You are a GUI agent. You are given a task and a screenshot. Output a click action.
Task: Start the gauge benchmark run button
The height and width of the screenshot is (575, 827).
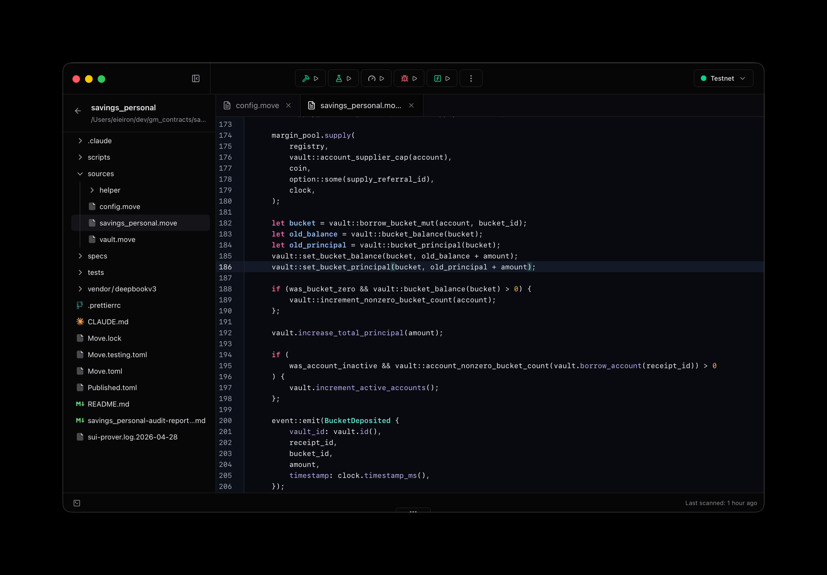pyautogui.click(x=376, y=78)
